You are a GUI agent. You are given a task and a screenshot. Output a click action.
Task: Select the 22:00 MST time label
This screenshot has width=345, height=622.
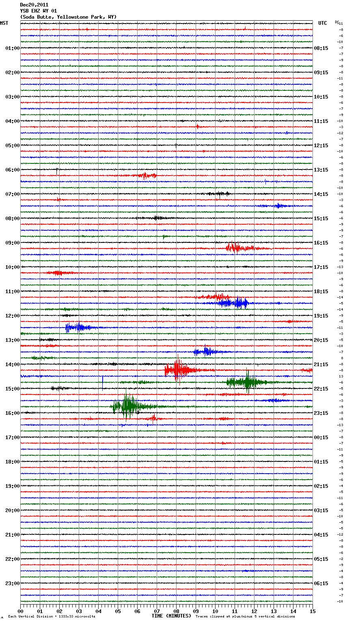[x=13, y=559]
